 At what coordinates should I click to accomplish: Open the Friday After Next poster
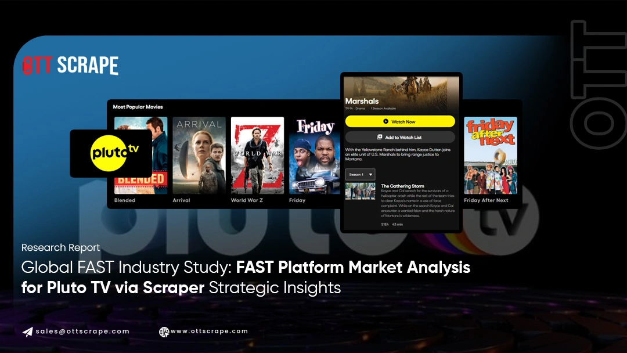[x=490, y=156]
